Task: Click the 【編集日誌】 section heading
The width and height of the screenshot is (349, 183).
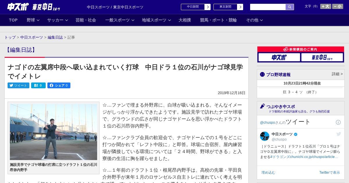Action: click(x=21, y=50)
